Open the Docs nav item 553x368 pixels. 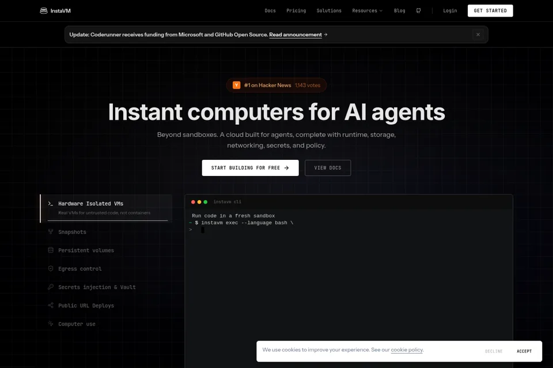(270, 11)
